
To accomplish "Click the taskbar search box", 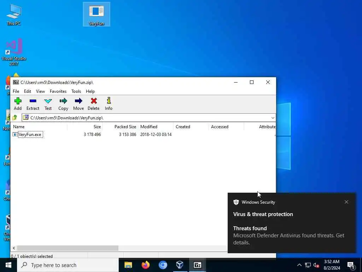I will 68,265.
